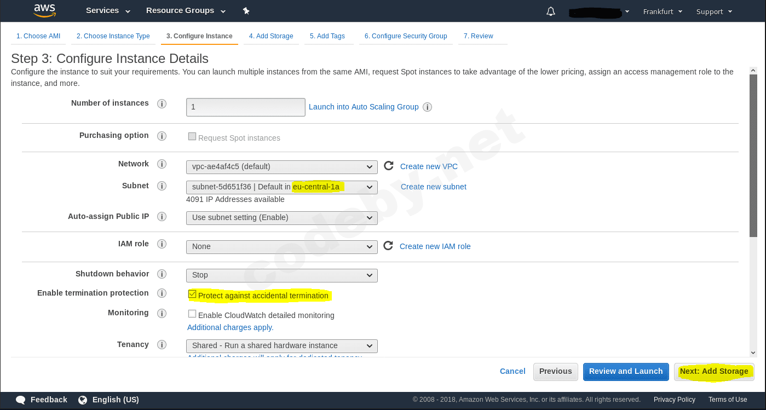Refresh the Network VPC list
The image size is (766, 410).
(388, 165)
